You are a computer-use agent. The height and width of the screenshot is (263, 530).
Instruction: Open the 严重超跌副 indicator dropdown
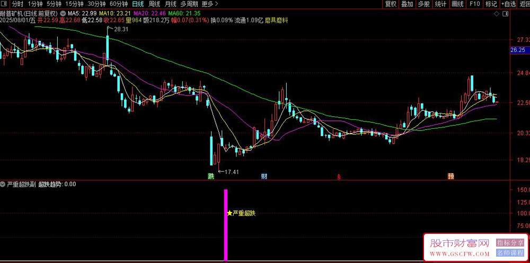3,184
